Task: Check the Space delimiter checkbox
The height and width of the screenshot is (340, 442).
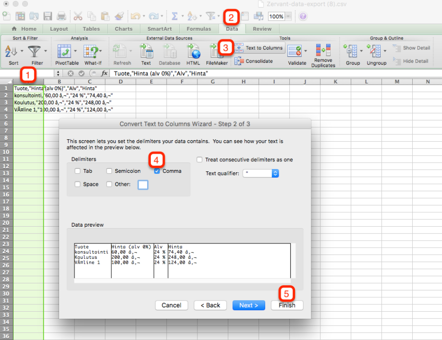Action: pyautogui.click(x=77, y=184)
